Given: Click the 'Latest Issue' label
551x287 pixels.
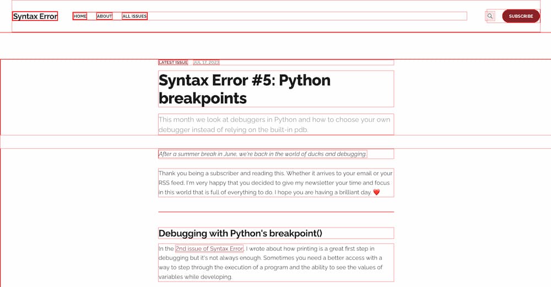Looking at the screenshot, I should 173,63.
